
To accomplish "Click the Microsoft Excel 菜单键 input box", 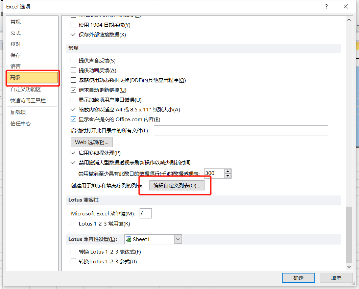I will point(146,213).
